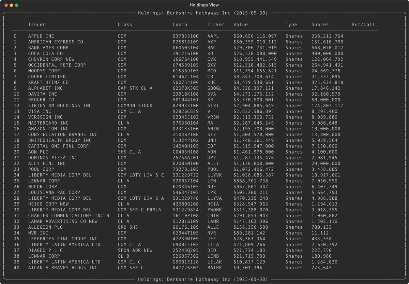Screen dimensions: 409x284
Task: Select the NUCOR CORP issuer cell
Action: point(43,187)
